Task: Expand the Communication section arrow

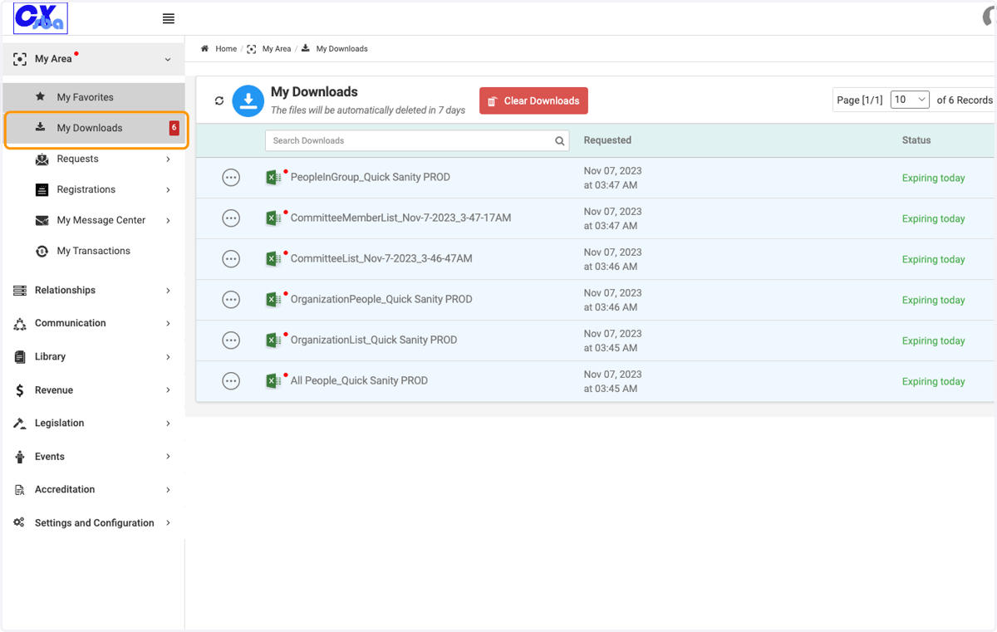Action: coord(168,324)
